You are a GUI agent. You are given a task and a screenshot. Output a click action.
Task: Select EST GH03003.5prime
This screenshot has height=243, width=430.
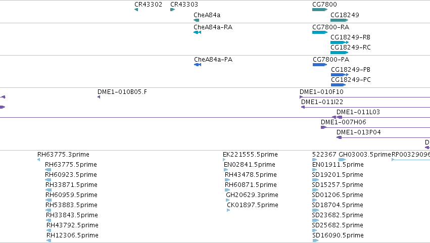pos(365,155)
